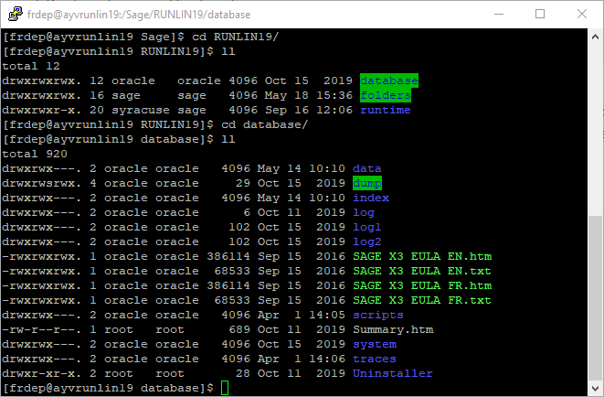Click the highlighted 'folders' directory name
Screen dimensions: 604x397
(386, 95)
